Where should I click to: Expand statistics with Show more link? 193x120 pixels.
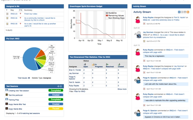[122, 89]
